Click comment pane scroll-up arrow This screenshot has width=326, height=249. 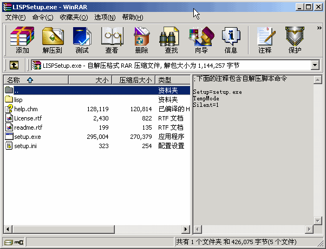tap(318, 80)
